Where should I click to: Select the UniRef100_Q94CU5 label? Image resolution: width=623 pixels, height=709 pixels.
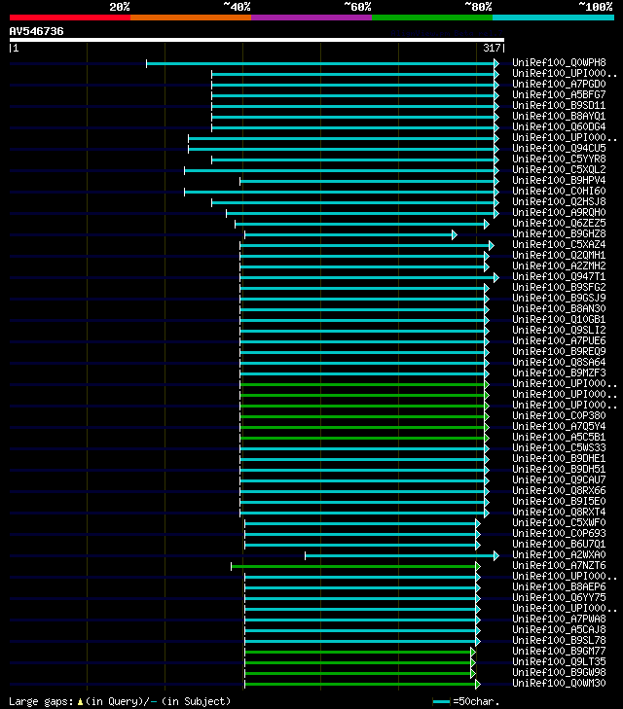[x=559, y=148]
